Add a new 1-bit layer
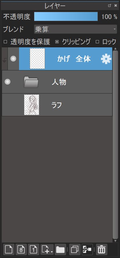Image resolution: width=120 pixels, height=258 pixels. (x=33, y=249)
